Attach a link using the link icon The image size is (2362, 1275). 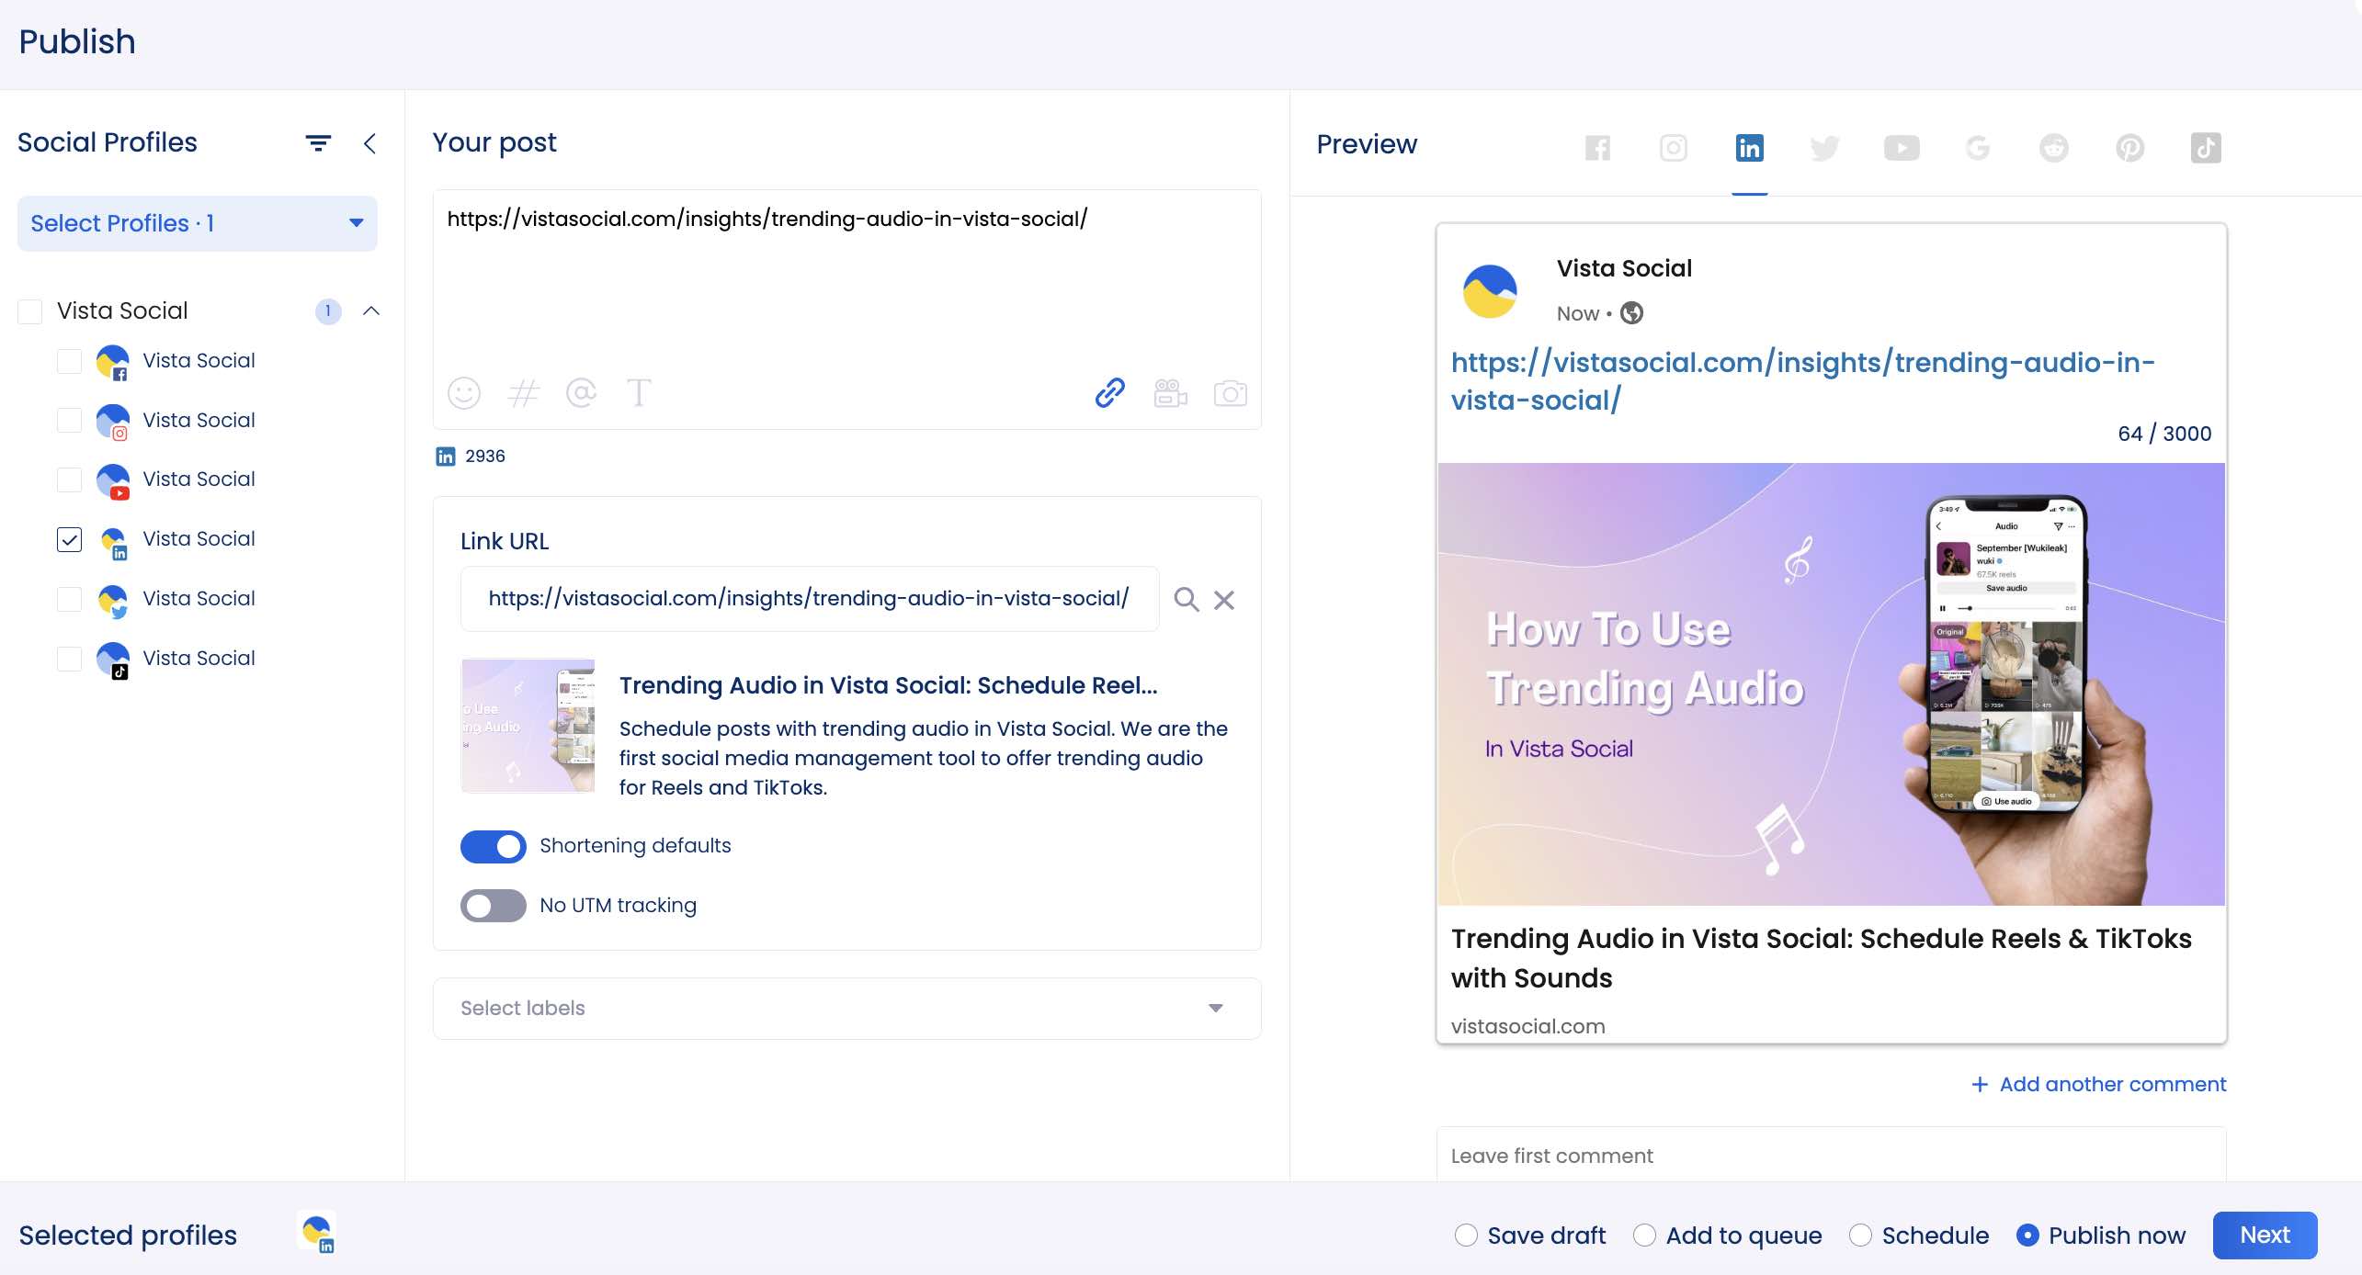[1109, 393]
